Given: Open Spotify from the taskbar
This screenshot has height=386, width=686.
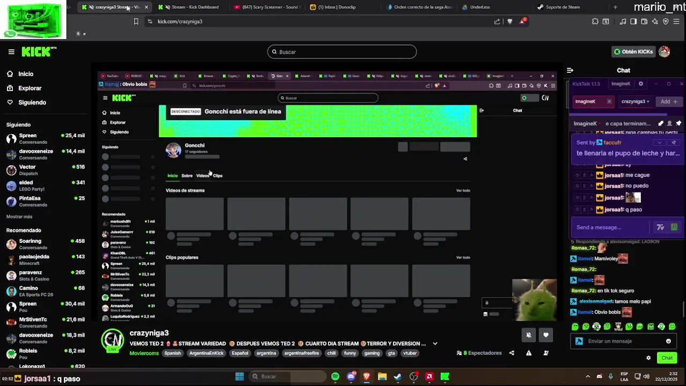Looking at the screenshot, I should (335, 377).
